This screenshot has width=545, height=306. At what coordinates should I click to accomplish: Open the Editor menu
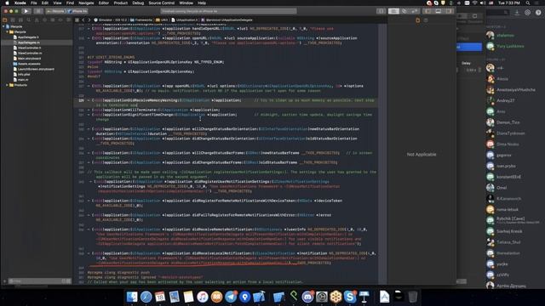pos(104,3)
